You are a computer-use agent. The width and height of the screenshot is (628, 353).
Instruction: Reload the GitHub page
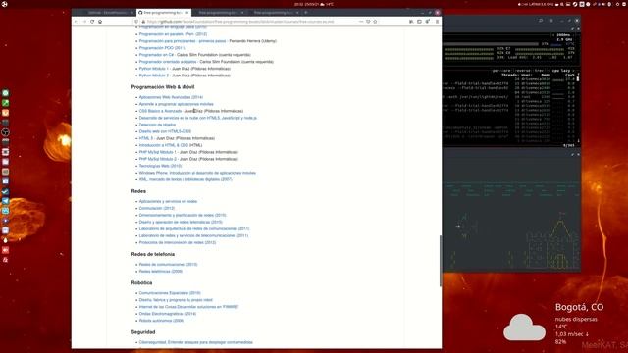pos(92,22)
